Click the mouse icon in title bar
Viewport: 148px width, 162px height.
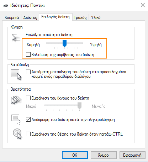pyautogui.click(x=6, y=5)
